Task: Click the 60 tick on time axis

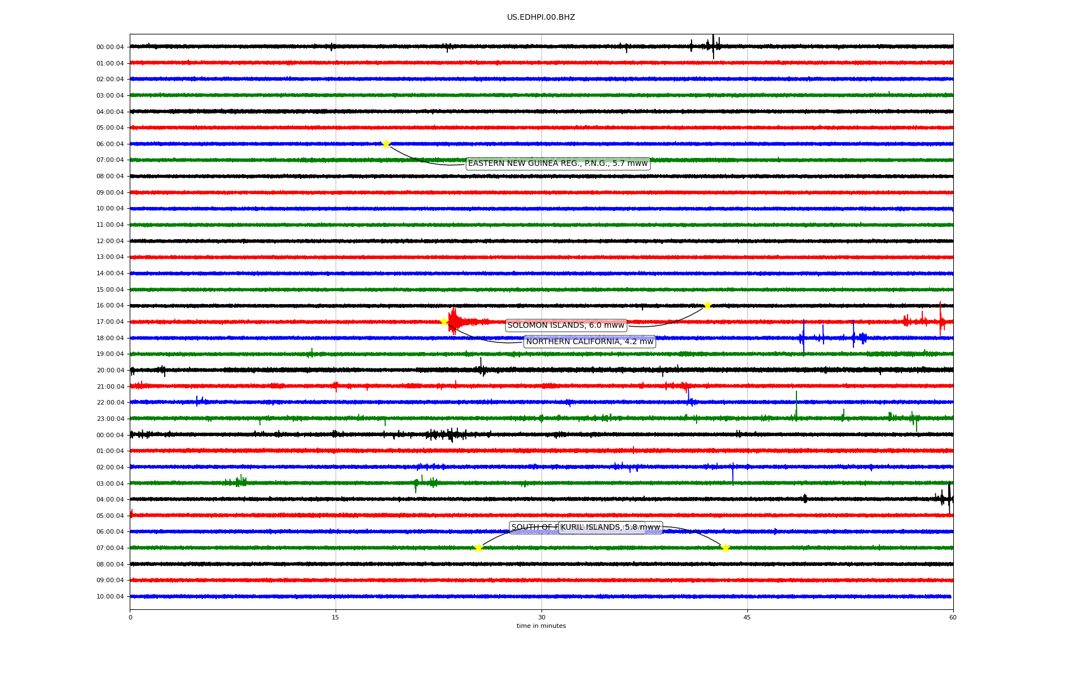Action: (x=953, y=617)
